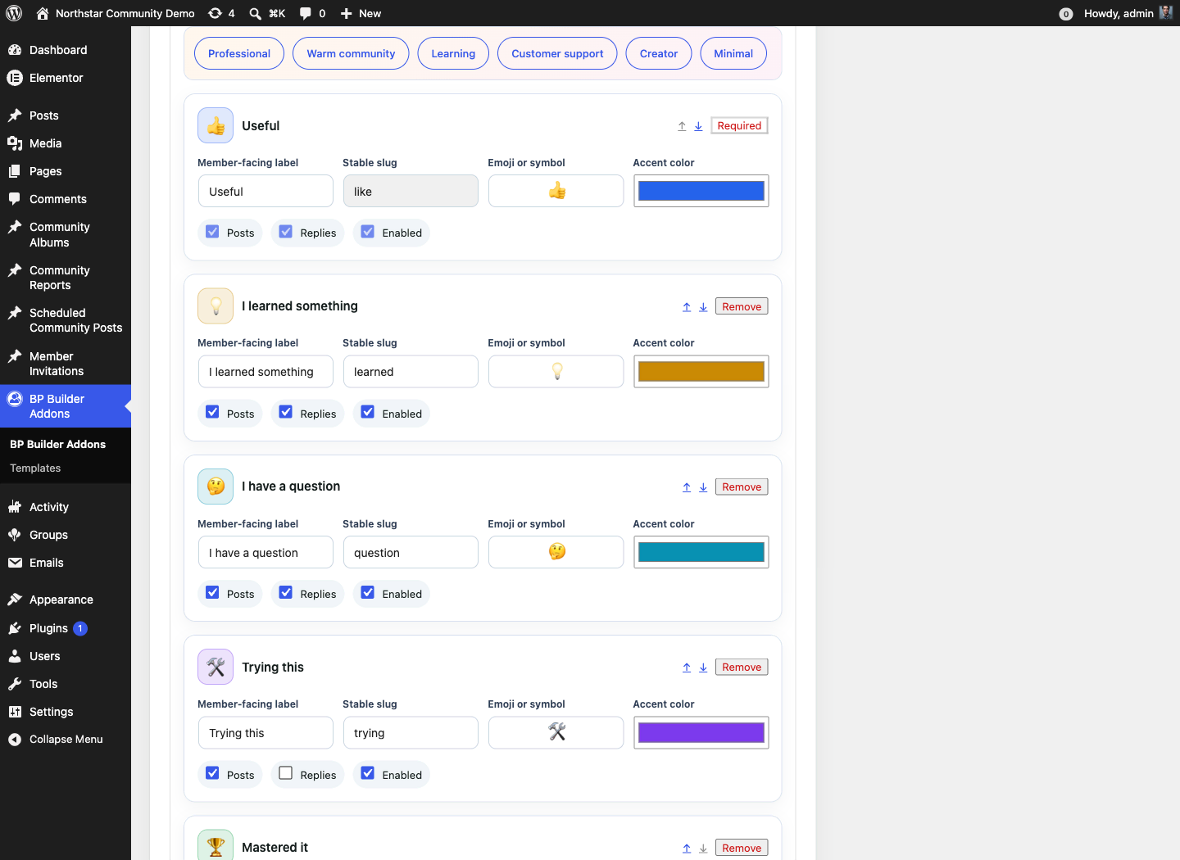The width and height of the screenshot is (1180, 860).
Task: Open Dashboard from sidebar icon
Action: point(15,50)
